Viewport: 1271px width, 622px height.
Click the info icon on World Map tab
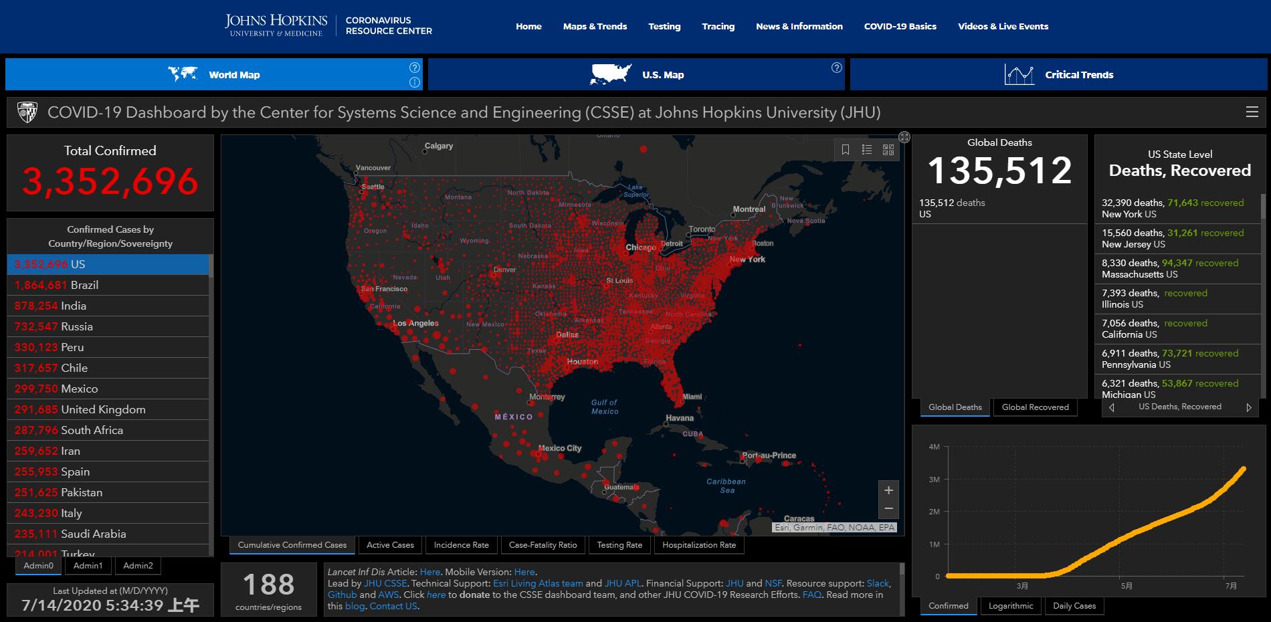tap(415, 82)
